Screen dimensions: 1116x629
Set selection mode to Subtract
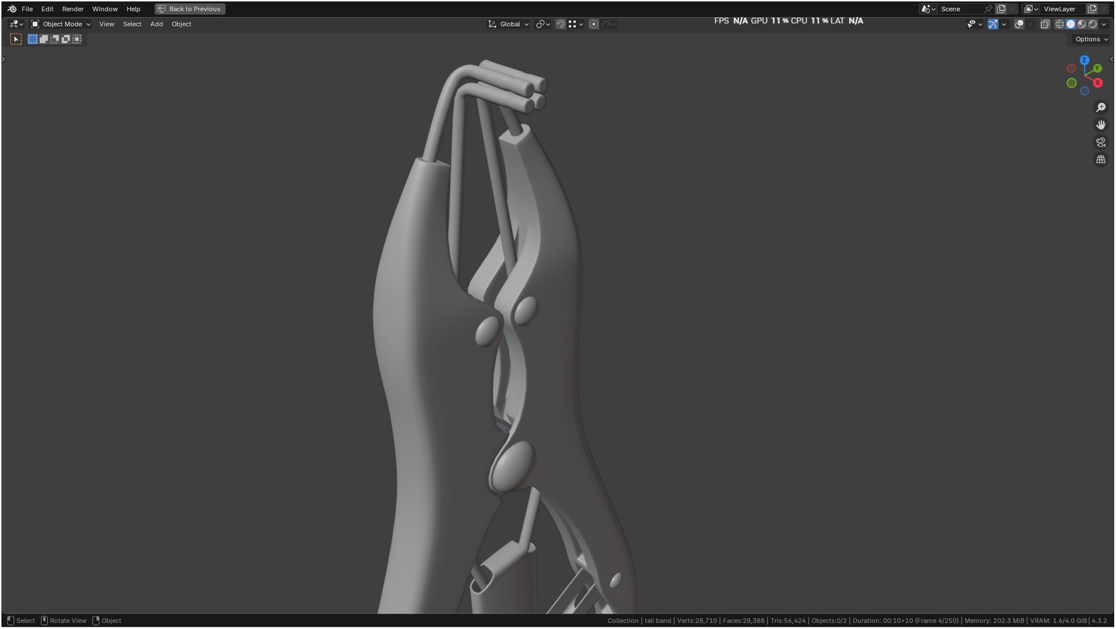[x=55, y=39]
